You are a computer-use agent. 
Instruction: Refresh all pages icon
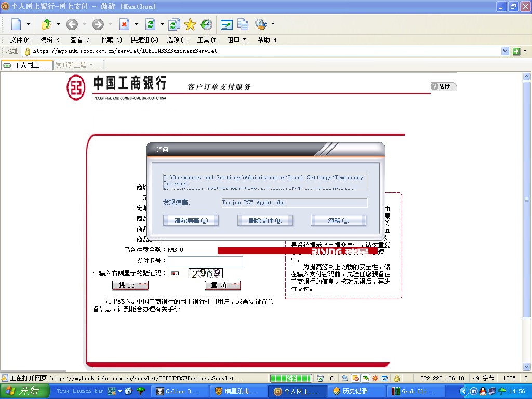coord(174,24)
